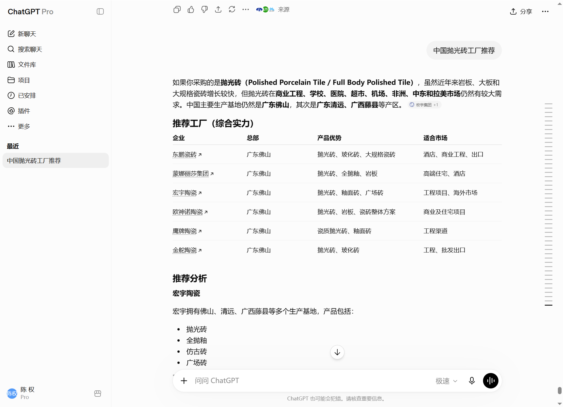Open the 来源 sources button
The width and height of the screenshot is (563, 407).
[273, 9]
